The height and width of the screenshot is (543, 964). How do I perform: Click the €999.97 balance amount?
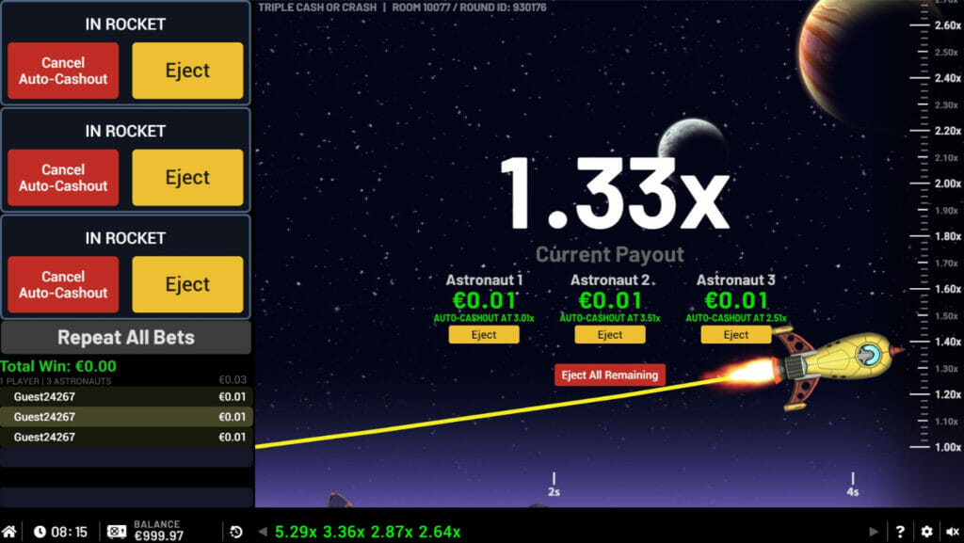click(x=158, y=536)
